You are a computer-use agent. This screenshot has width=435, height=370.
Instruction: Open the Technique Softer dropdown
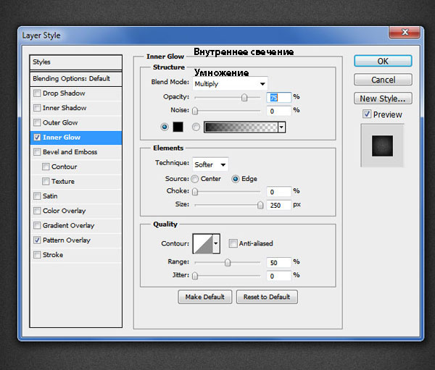[x=210, y=164]
